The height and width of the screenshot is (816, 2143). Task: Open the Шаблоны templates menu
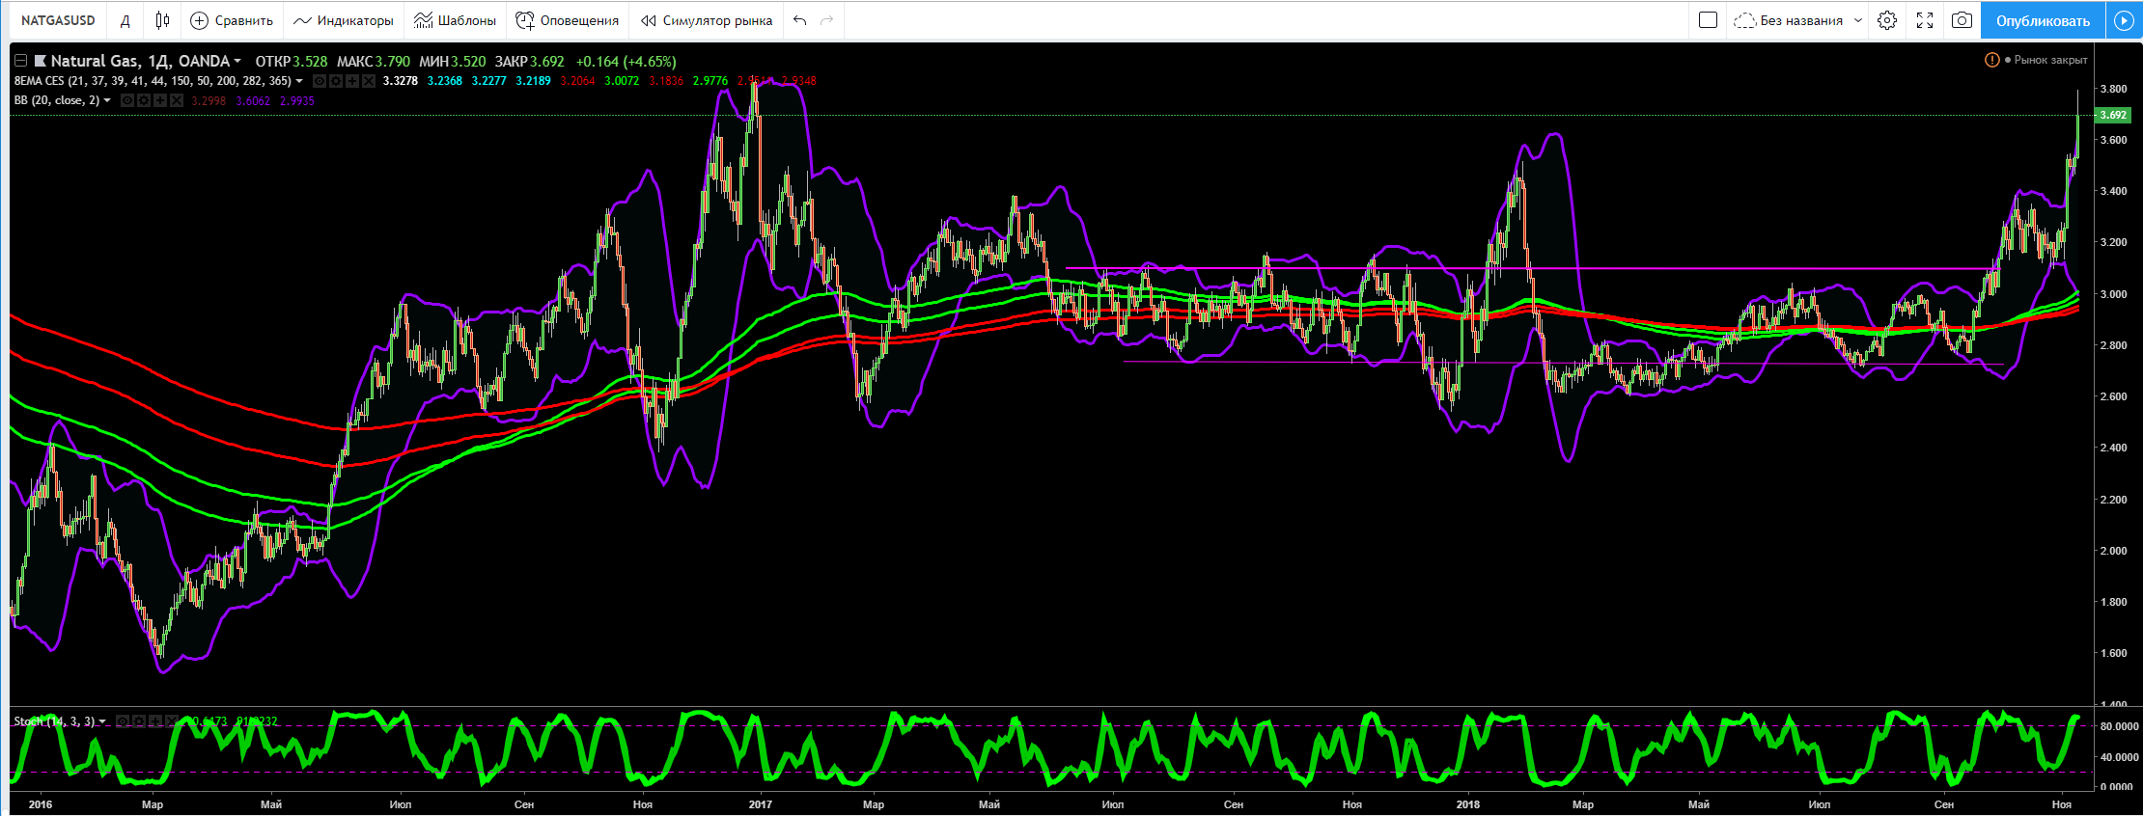coord(455,20)
